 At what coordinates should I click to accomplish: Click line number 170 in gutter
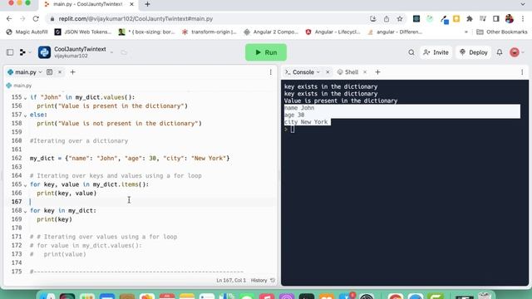[x=17, y=228]
